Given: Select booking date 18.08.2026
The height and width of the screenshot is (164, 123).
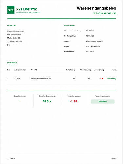Looking at the screenshot, I should click(90, 36).
